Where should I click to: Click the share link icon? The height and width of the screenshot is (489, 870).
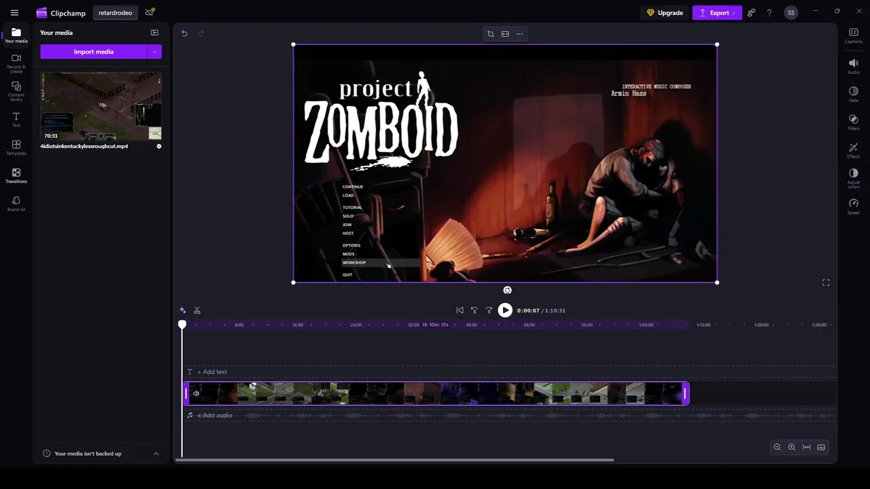tap(751, 13)
